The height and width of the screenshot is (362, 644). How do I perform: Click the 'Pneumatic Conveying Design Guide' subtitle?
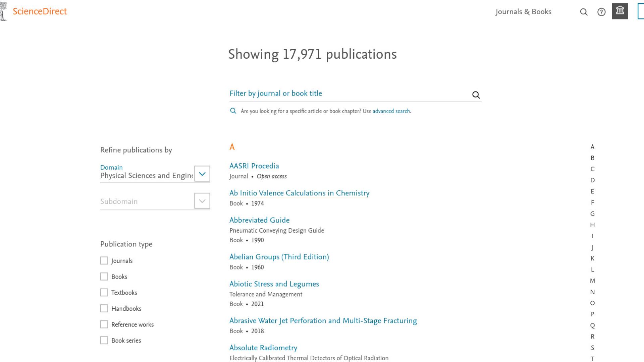click(x=277, y=231)
